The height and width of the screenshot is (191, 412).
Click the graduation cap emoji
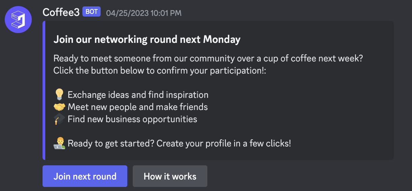[x=59, y=119]
